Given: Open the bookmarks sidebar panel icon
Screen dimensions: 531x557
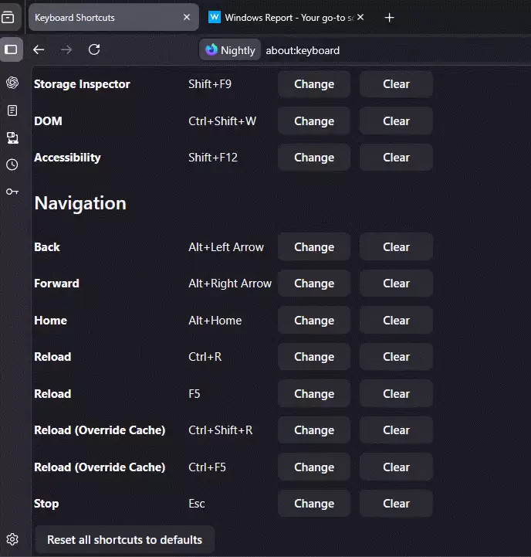Looking at the screenshot, I should point(12,110).
